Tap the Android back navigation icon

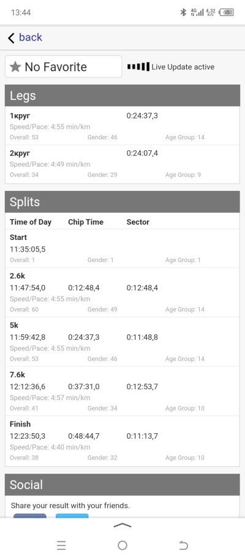click(183, 545)
